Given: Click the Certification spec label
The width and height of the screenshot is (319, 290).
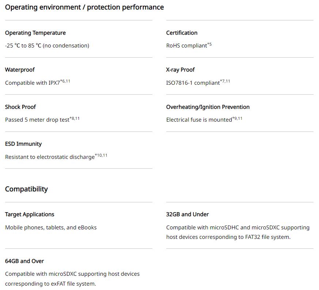Looking at the screenshot, I should coord(182,33).
